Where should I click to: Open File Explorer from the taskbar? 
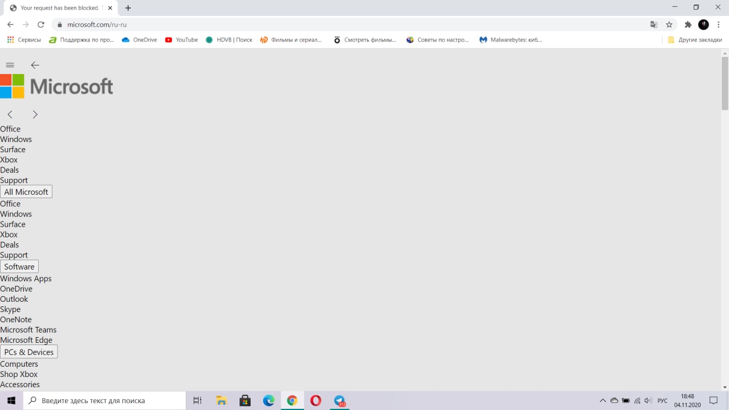(x=222, y=400)
